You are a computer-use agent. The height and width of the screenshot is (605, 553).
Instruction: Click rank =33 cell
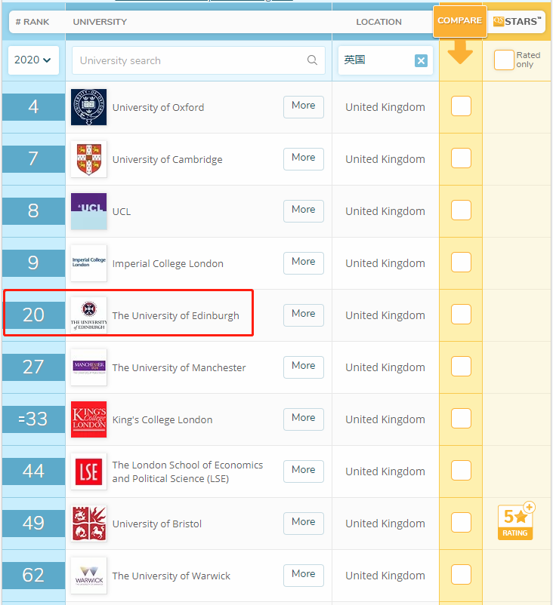[34, 419]
